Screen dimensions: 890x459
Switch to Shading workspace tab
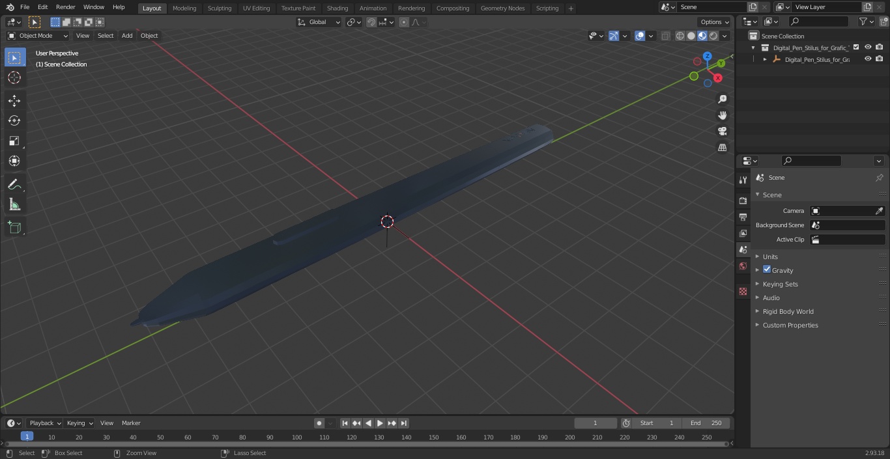(337, 8)
